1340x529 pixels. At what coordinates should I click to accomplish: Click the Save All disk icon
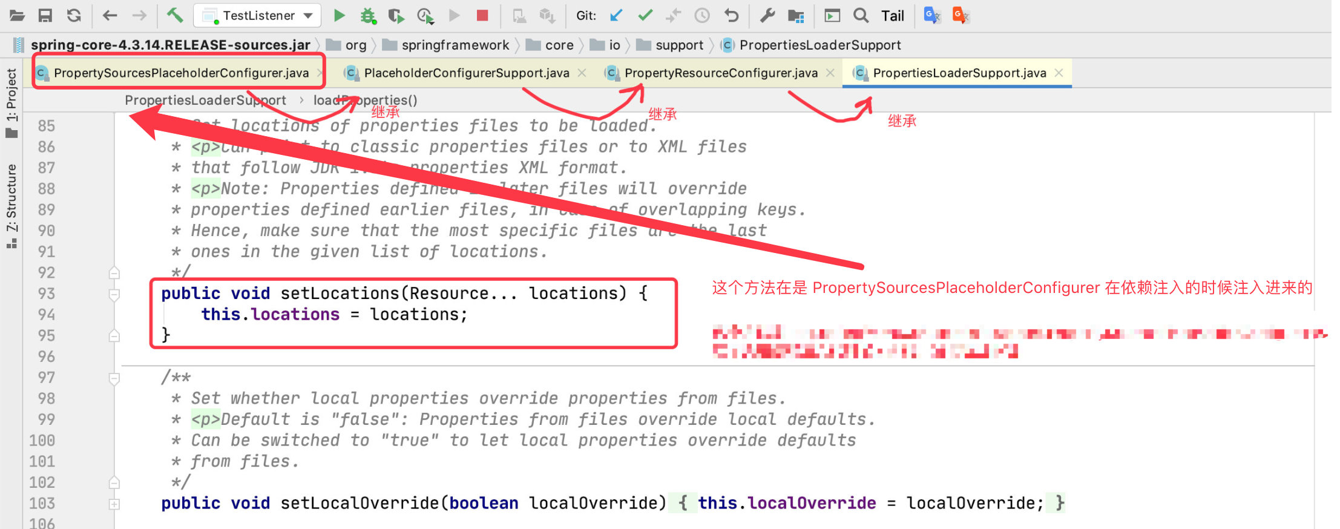coord(45,15)
